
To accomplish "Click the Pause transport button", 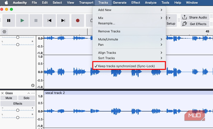I will pyautogui.click(x=9, y=20).
